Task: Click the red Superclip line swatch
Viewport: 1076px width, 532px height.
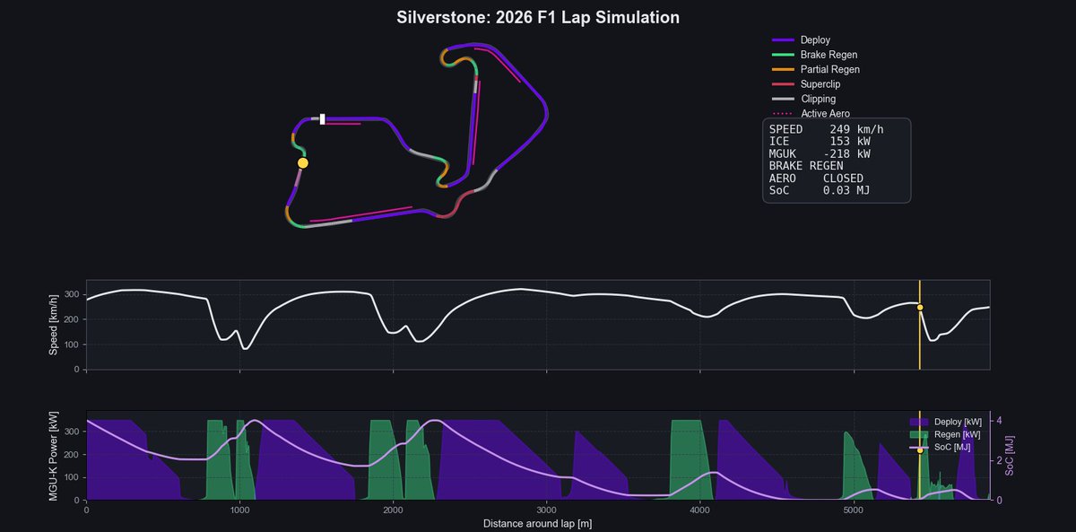Action: (x=783, y=84)
